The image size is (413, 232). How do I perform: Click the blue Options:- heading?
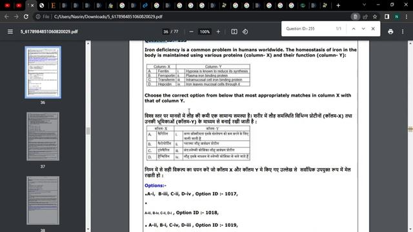[156, 186]
